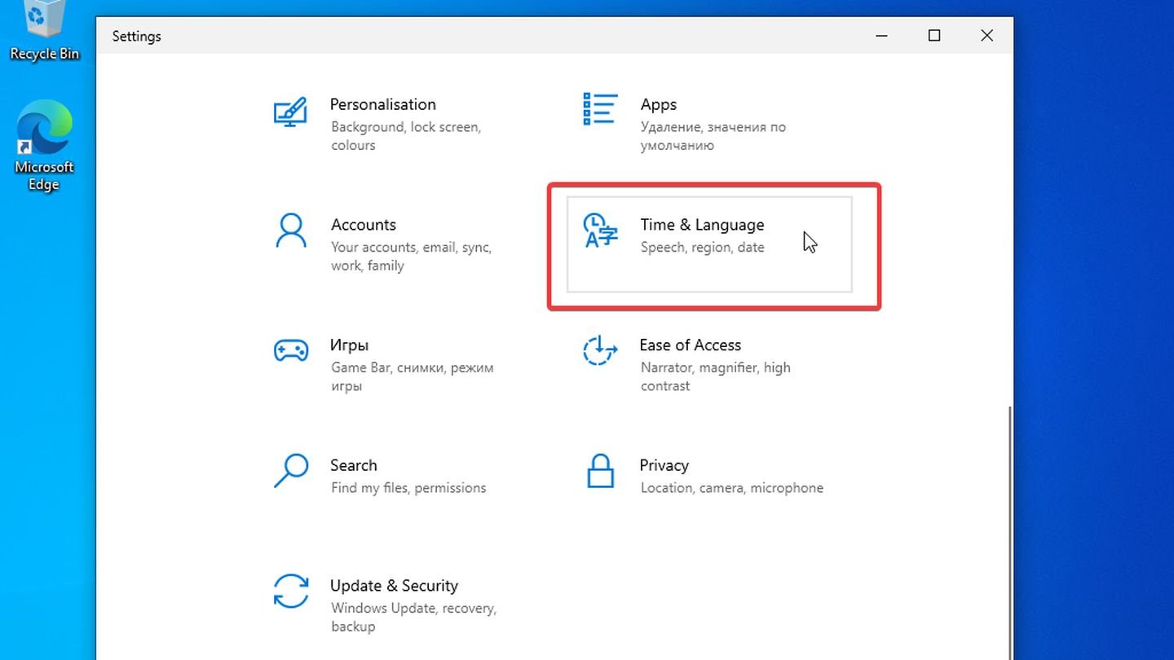Click the Privacy padlock icon
The width and height of the screenshot is (1174, 660).
(601, 471)
